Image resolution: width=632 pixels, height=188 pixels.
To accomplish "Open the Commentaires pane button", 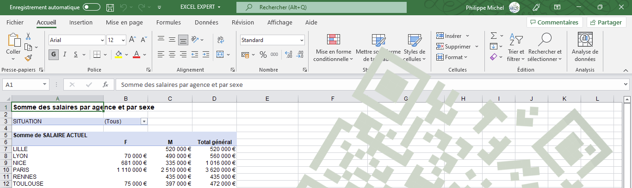I will [555, 22].
